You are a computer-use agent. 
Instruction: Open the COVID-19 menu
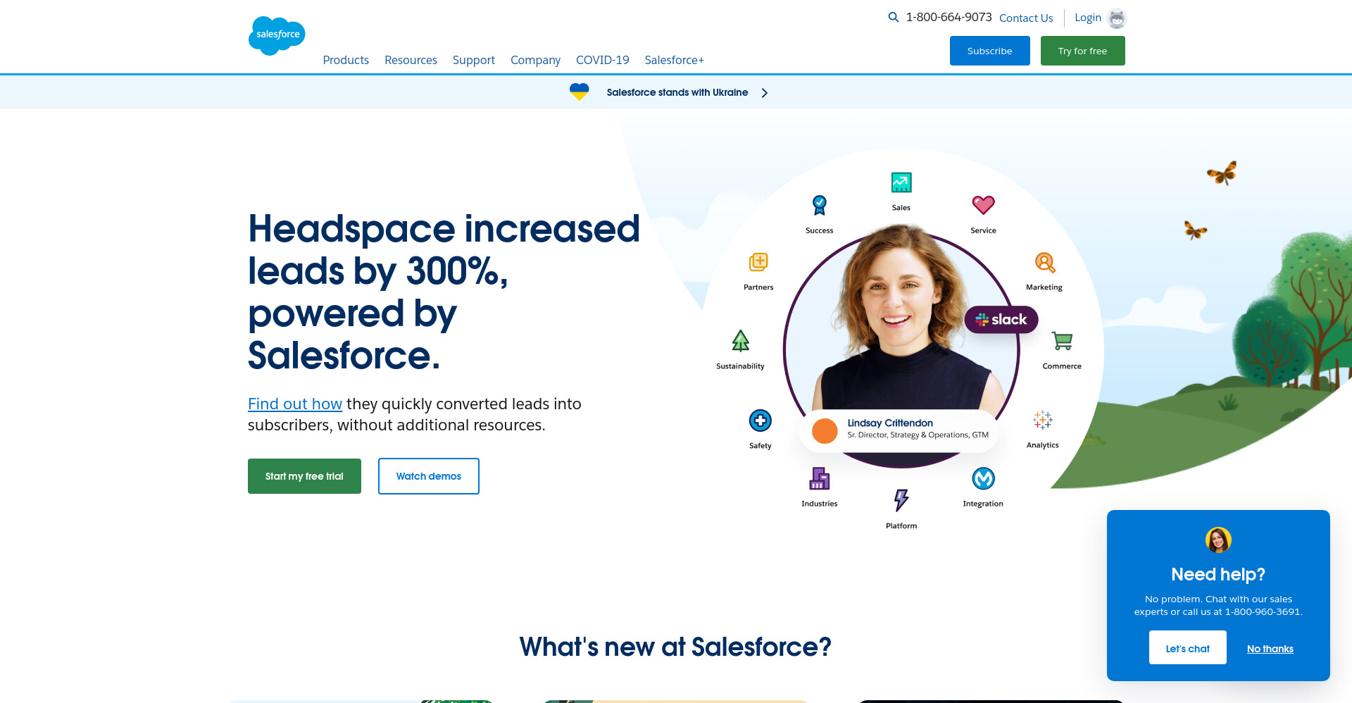(603, 60)
